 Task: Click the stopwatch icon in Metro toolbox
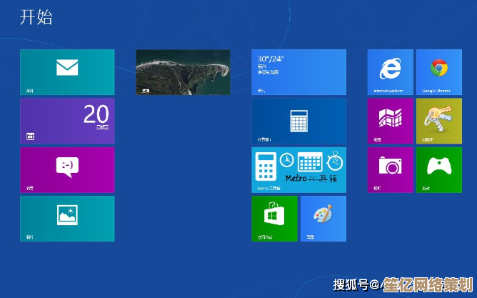(335, 159)
